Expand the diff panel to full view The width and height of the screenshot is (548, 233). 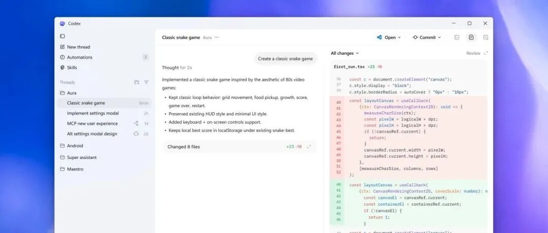[486, 53]
